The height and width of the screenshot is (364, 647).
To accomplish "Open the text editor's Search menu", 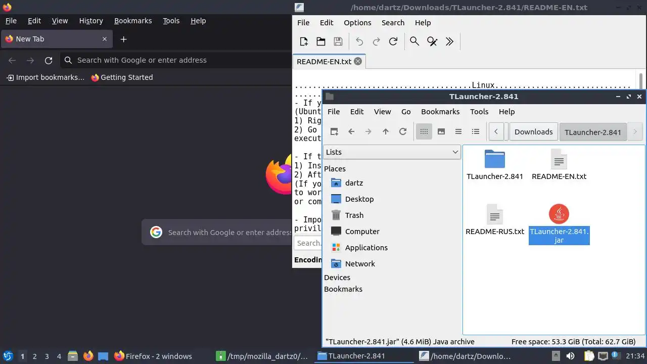I will 393,23.
